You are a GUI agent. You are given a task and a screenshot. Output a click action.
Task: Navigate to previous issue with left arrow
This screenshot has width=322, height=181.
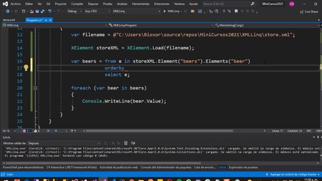pyautogui.click(x=48, y=131)
